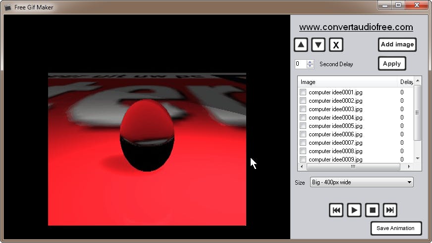Check the box for computer idee0002.jpg
The height and width of the screenshot is (243, 432).
[x=303, y=100]
